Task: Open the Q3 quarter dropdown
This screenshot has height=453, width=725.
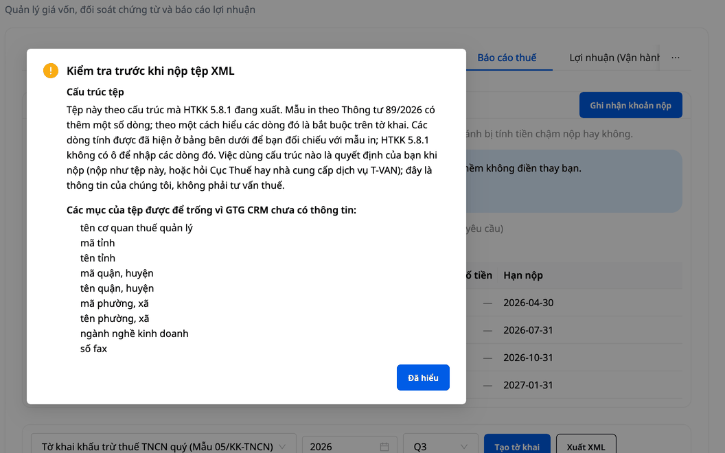Action: [441, 447]
